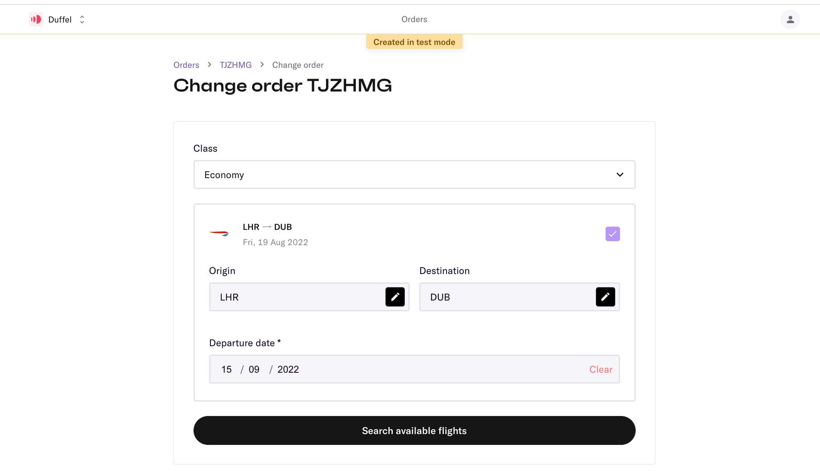Click the edit icon for Destination field
Viewport: 820px width, 471px height.
[605, 297]
